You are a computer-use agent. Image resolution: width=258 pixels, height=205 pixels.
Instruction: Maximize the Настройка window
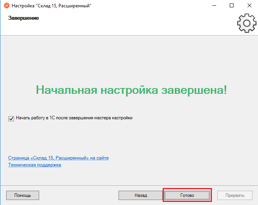pyautogui.click(x=232, y=5)
